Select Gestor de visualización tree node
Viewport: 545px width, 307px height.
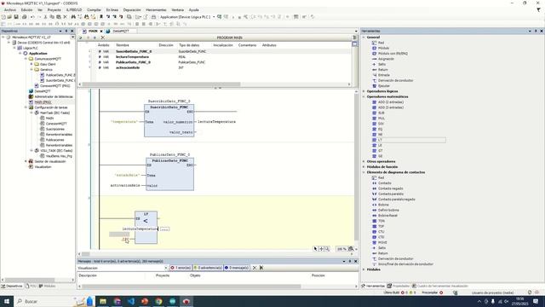click(x=50, y=161)
